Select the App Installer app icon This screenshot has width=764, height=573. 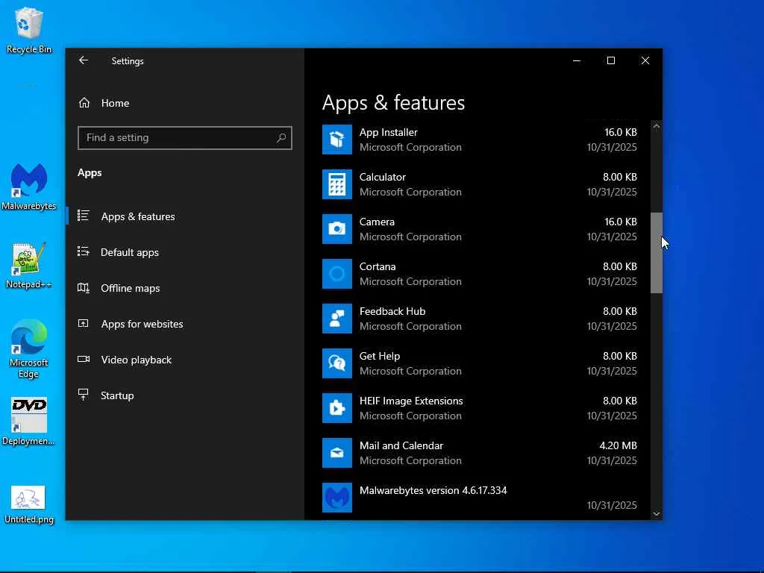pyautogui.click(x=336, y=140)
